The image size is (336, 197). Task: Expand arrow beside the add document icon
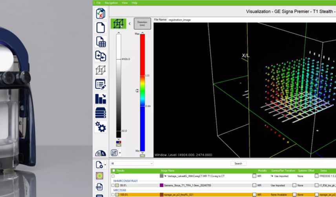(x=105, y=165)
